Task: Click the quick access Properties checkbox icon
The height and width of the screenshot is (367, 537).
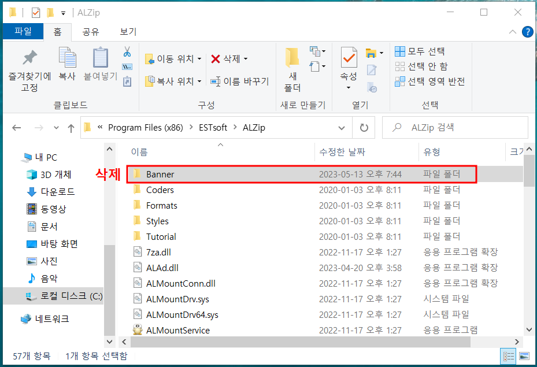Action: tap(36, 13)
